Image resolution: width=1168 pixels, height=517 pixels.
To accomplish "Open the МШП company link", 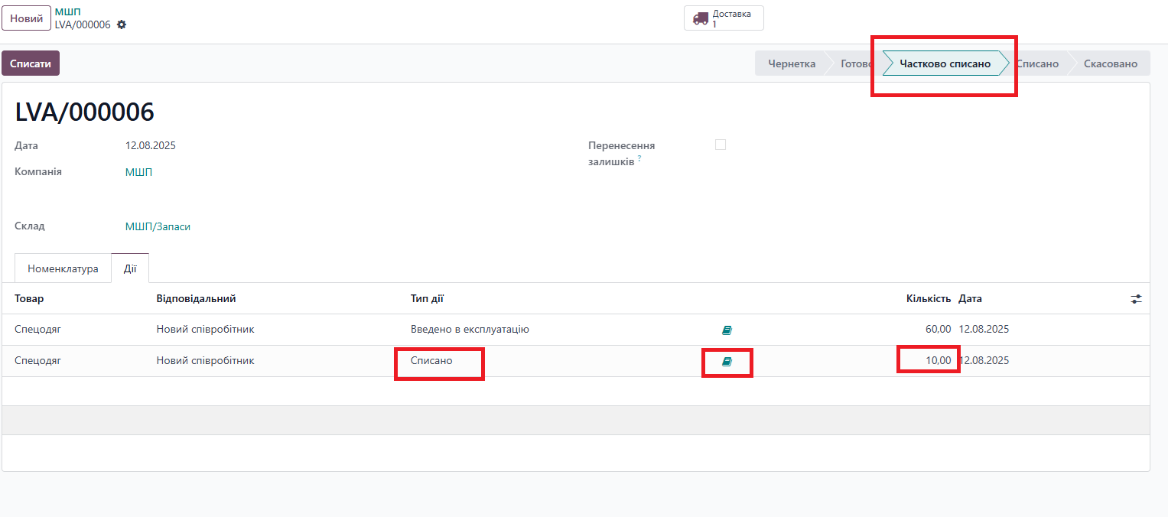I will [138, 172].
